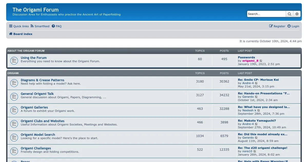View nora10 user profile
The height and width of the screenshot is (162, 308).
pos(247,151)
